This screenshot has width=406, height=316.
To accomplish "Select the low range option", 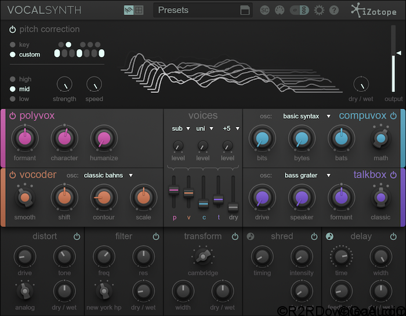I will tap(12, 99).
